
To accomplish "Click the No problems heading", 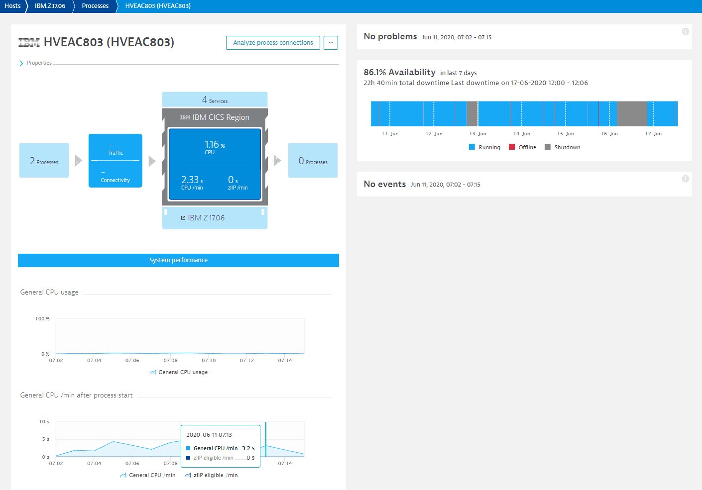I will tap(390, 37).
